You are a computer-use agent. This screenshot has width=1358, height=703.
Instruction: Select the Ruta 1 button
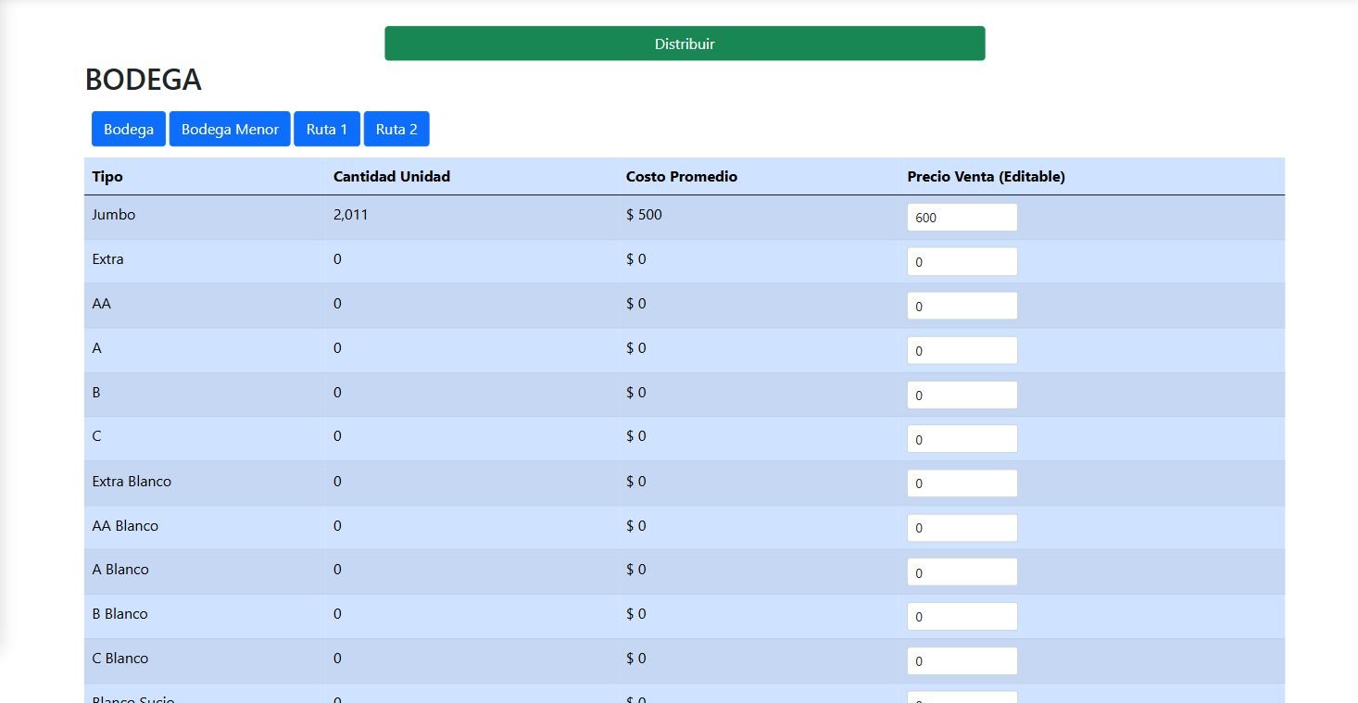327,129
